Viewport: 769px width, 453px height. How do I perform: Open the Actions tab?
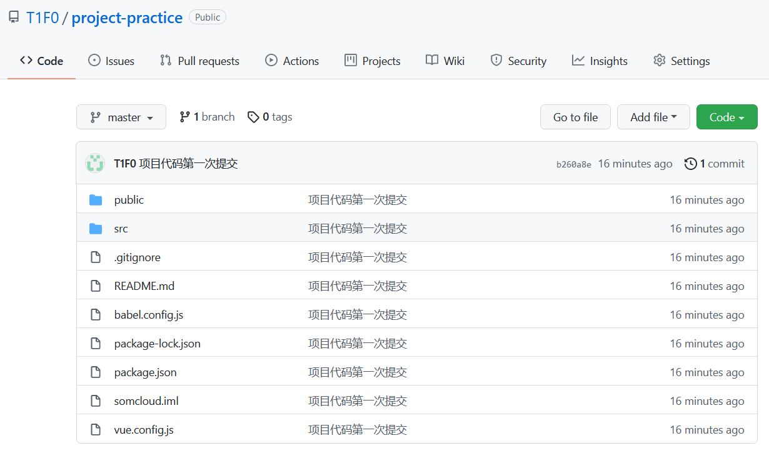[x=292, y=61]
